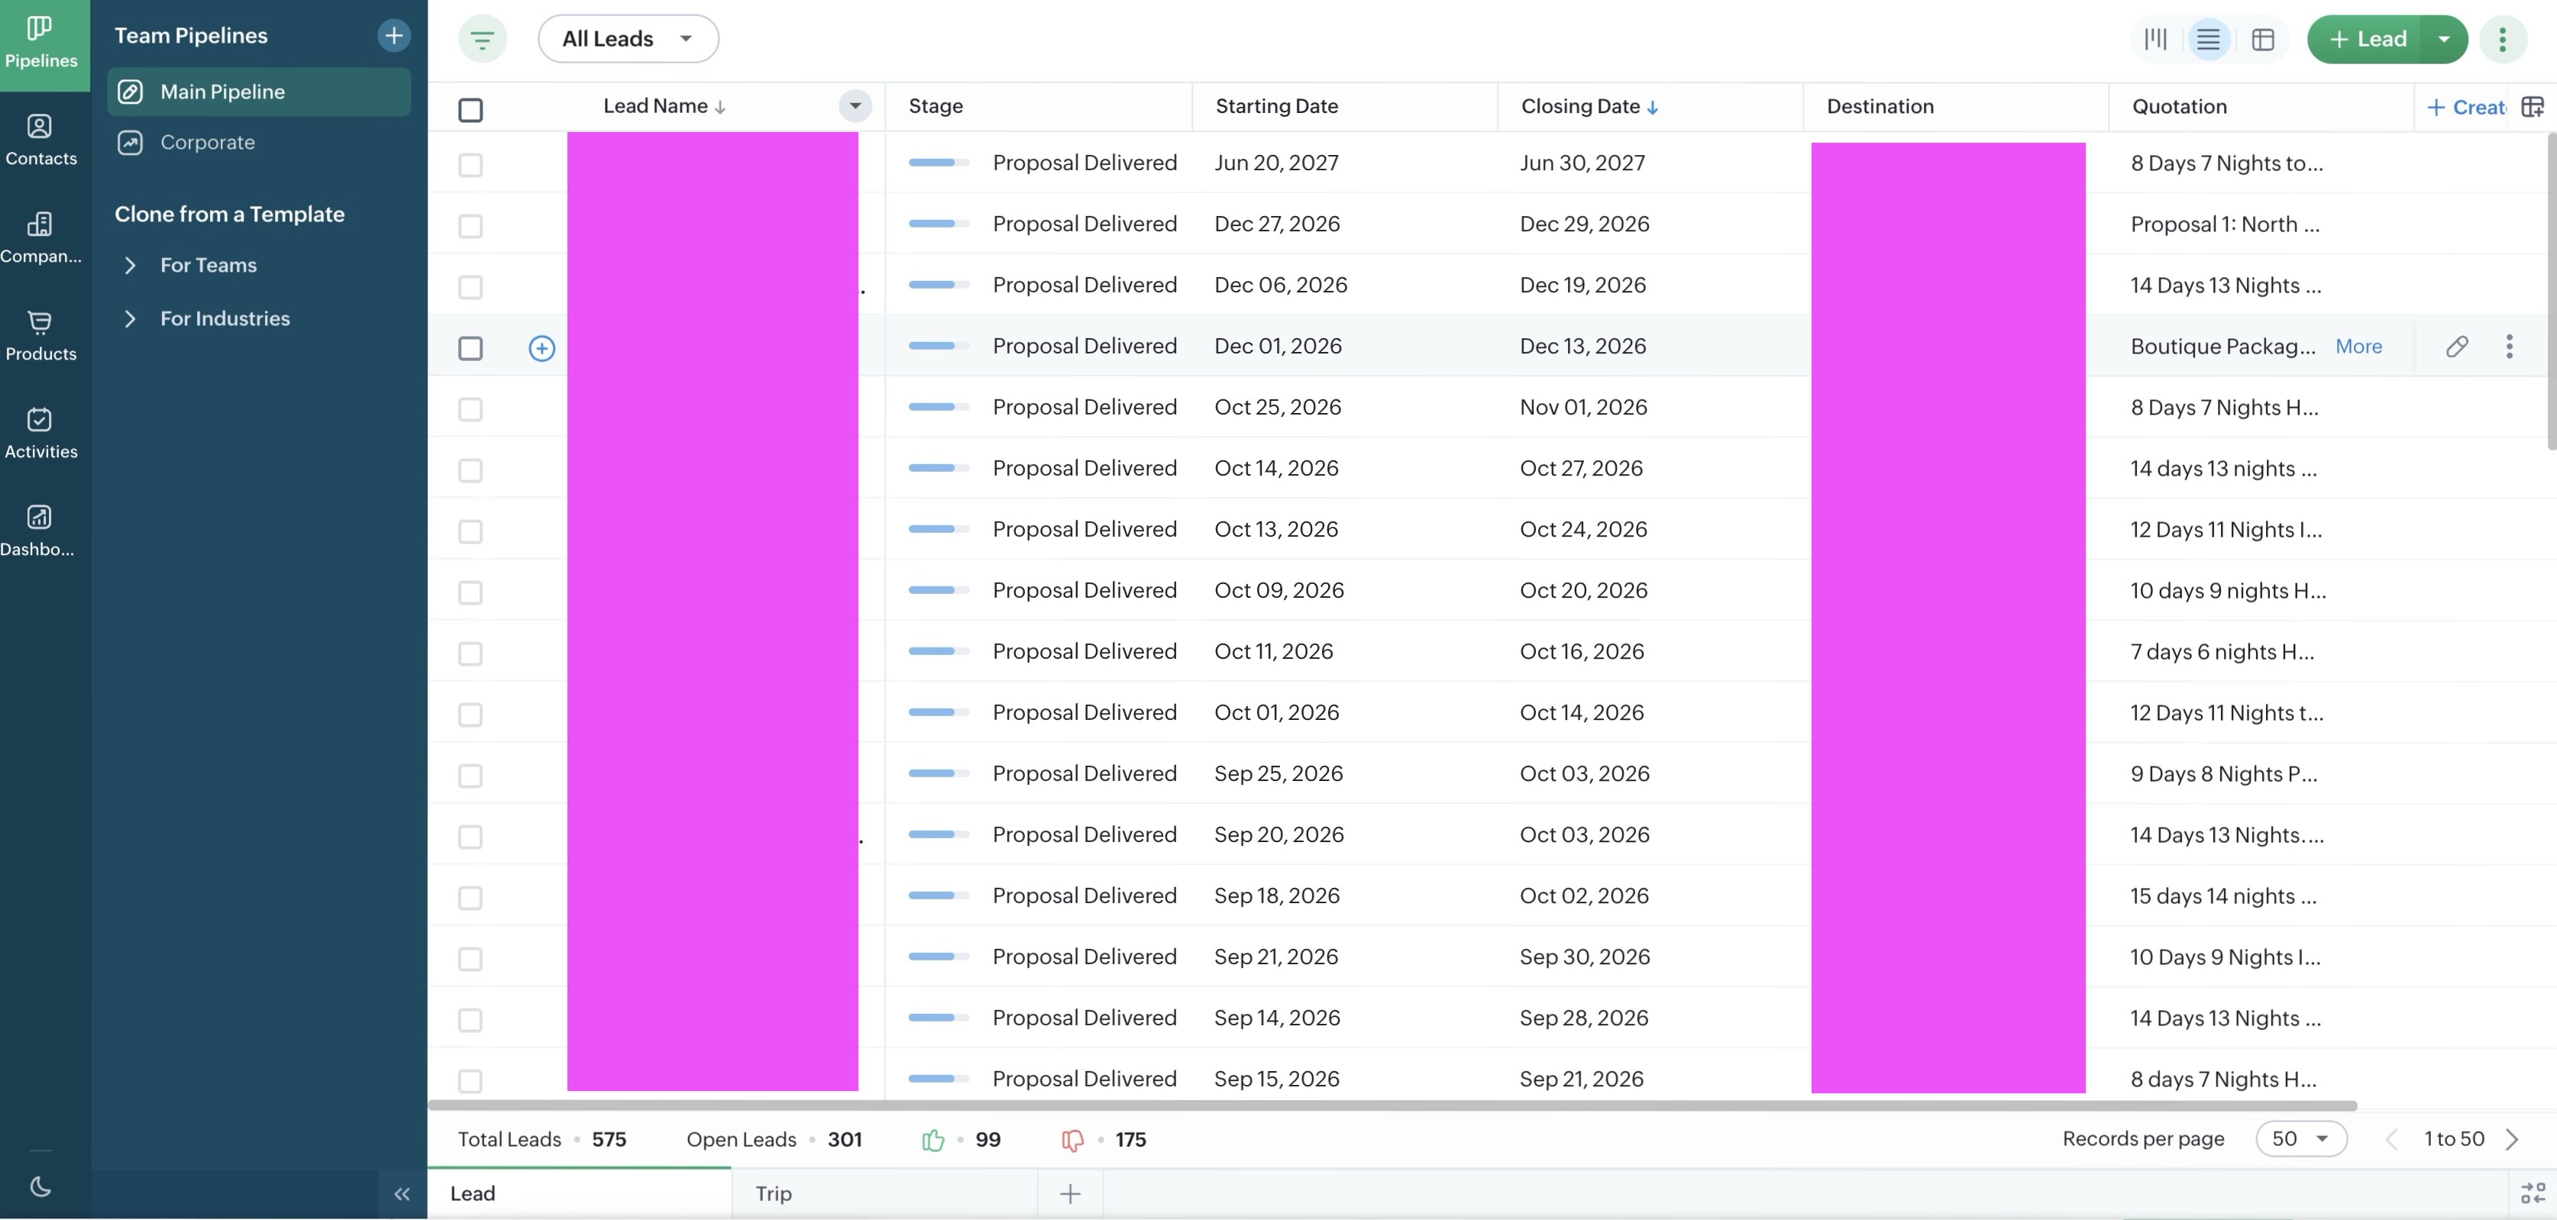Check the Oct 13, 2026 row checkbox
This screenshot has width=2557, height=1220.
click(x=470, y=531)
